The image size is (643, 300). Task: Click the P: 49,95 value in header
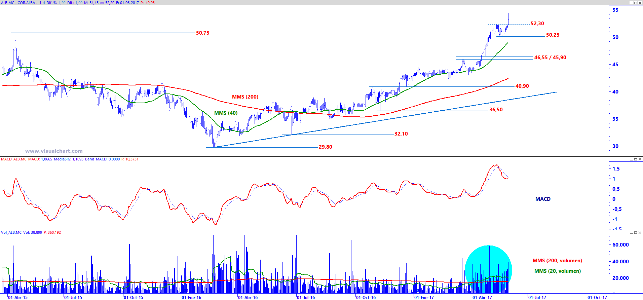[x=148, y=3]
